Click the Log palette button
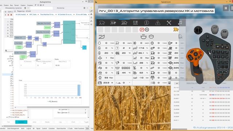This screenshot has width=233, height=131. [x=60, y=122]
